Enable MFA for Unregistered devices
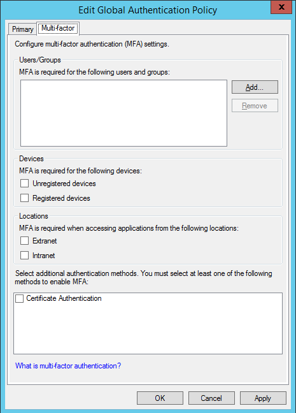This screenshot has width=296, height=413. pos(24,184)
